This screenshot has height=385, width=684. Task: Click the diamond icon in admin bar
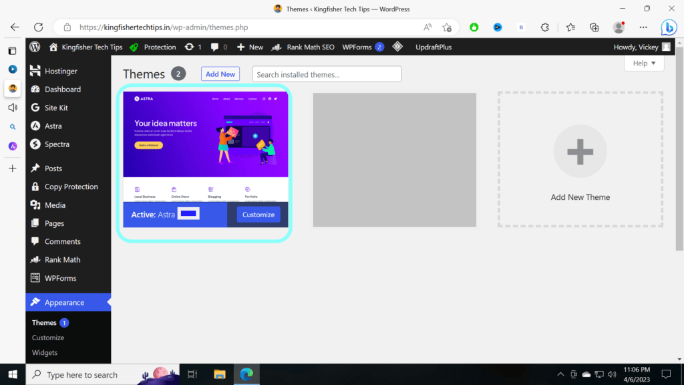pos(397,46)
